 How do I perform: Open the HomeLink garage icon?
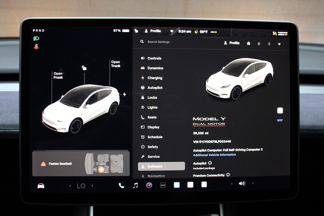tap(248, 43)
